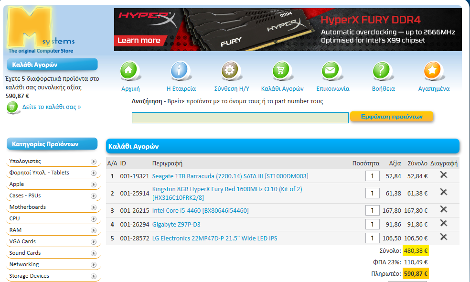
Task: Open the VGA Cards category
Action: tap(22, 241)
